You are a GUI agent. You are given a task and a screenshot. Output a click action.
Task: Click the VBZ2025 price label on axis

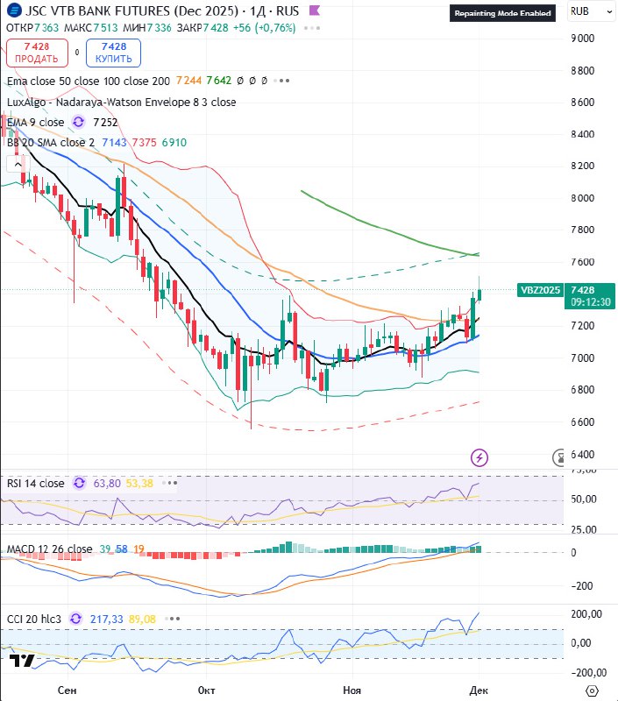[x=539, y=290]
